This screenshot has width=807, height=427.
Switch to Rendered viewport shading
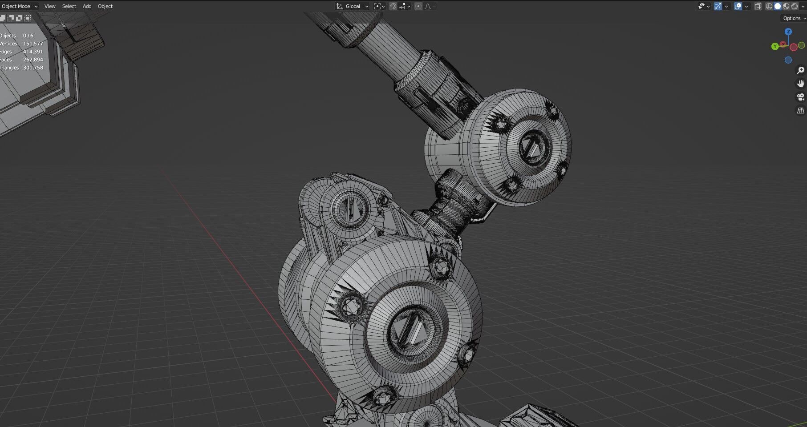pyautogui.click(x=795, y=6)
